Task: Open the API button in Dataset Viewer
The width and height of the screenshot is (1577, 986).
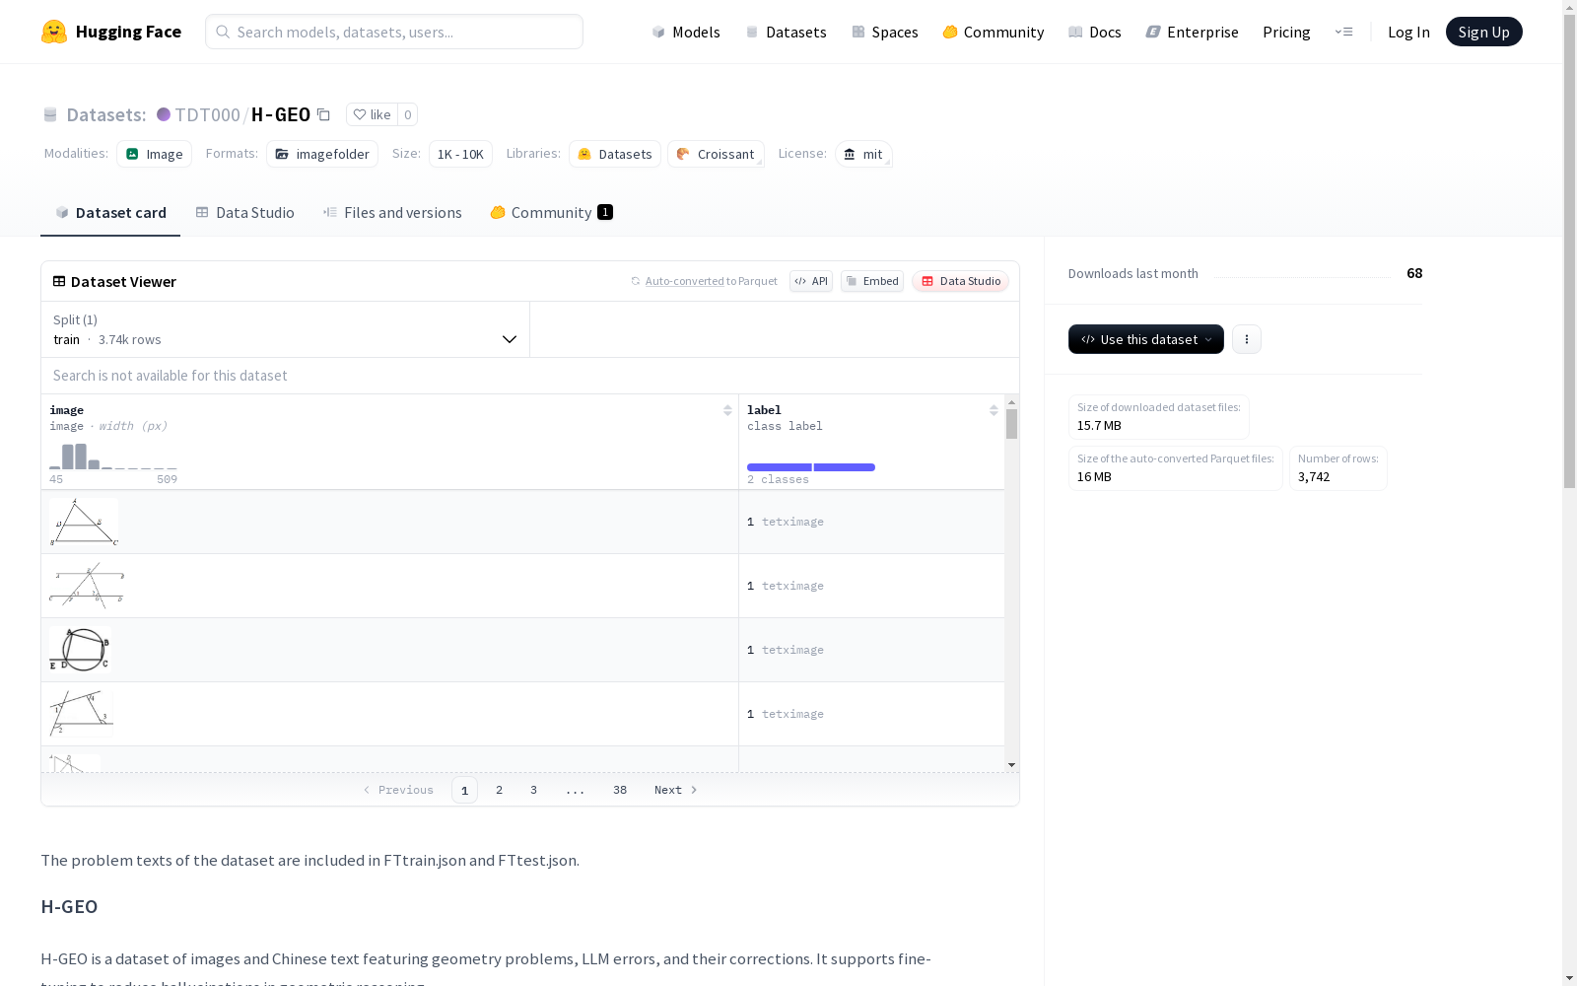Action: click(x=811, y=281)
